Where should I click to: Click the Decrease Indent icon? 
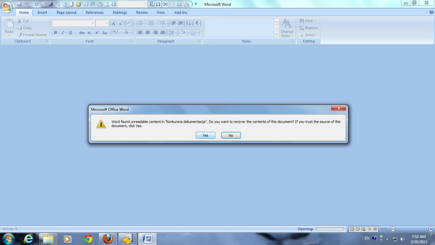(173, 23)
